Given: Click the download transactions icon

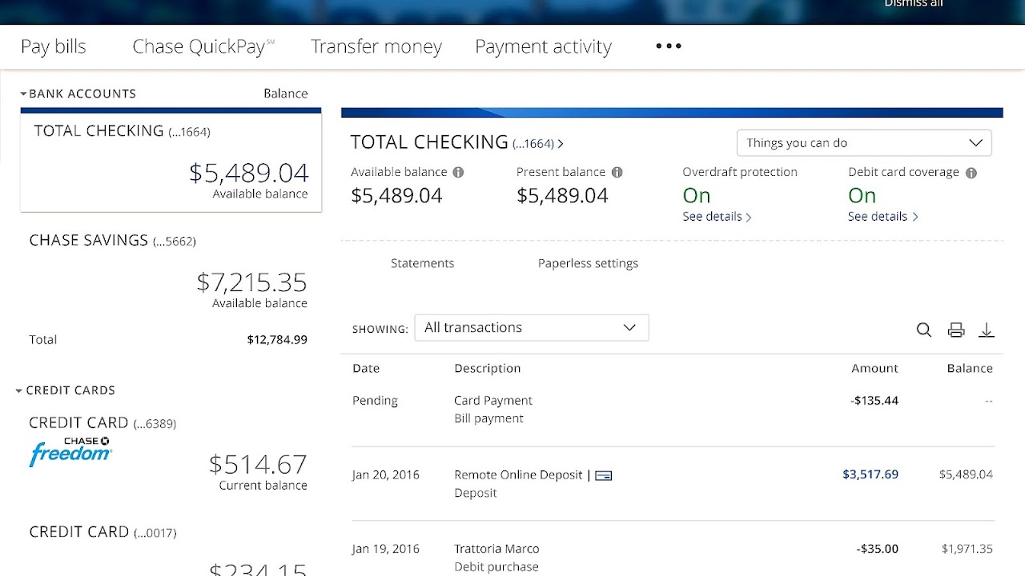Looking at the screenshot, I should point(987,330).
